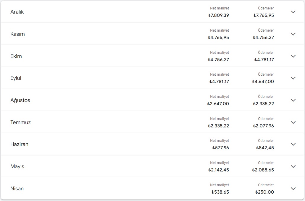Click Nisan ödemeler amount ₺250,00
Viewport: 305px width, 201px height.
(264, 192)
